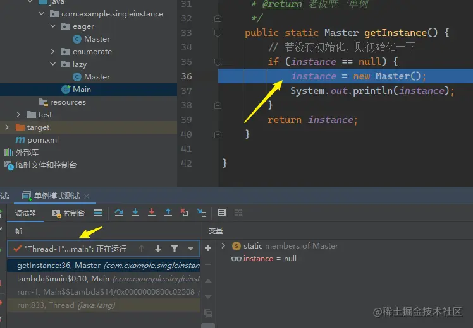Toggle fold marker at line 38
Screen dimensions: 473x328
point(218,105)
